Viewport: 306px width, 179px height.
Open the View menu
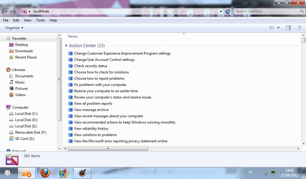click(27, 20)
